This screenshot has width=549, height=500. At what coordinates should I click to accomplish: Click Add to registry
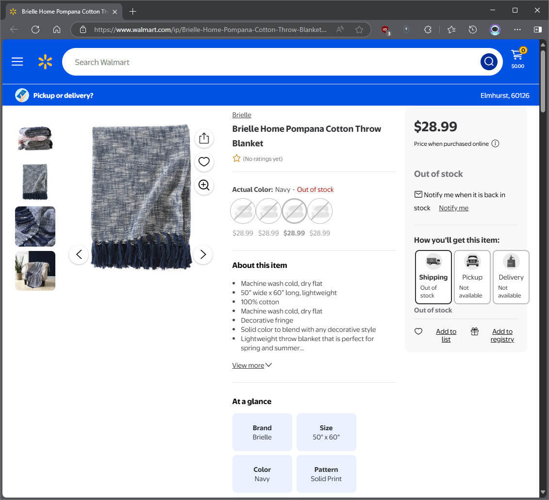502,335
